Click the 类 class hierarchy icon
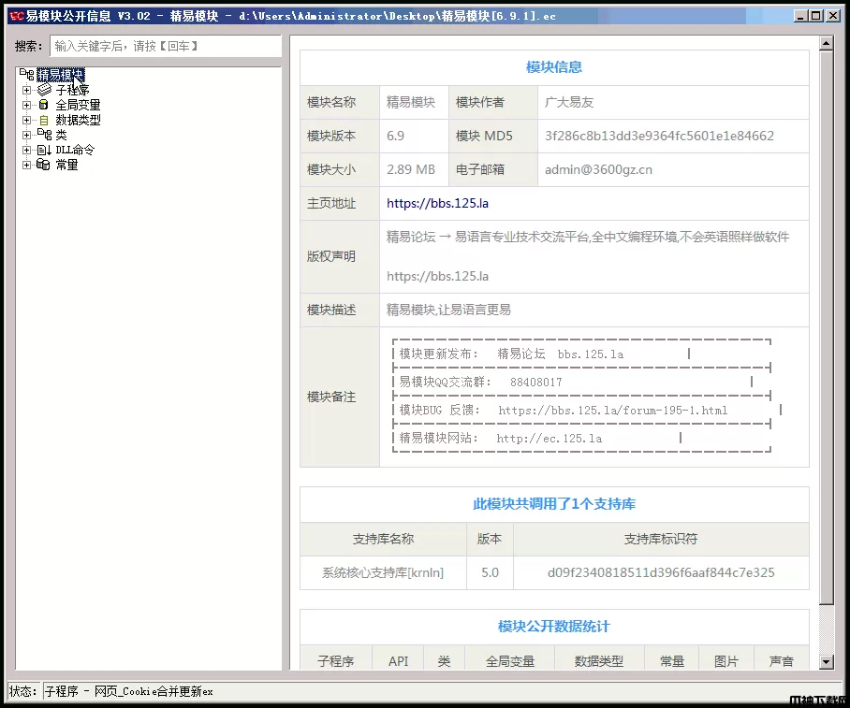This screenshot has width=850, height=708. point(44,136)
